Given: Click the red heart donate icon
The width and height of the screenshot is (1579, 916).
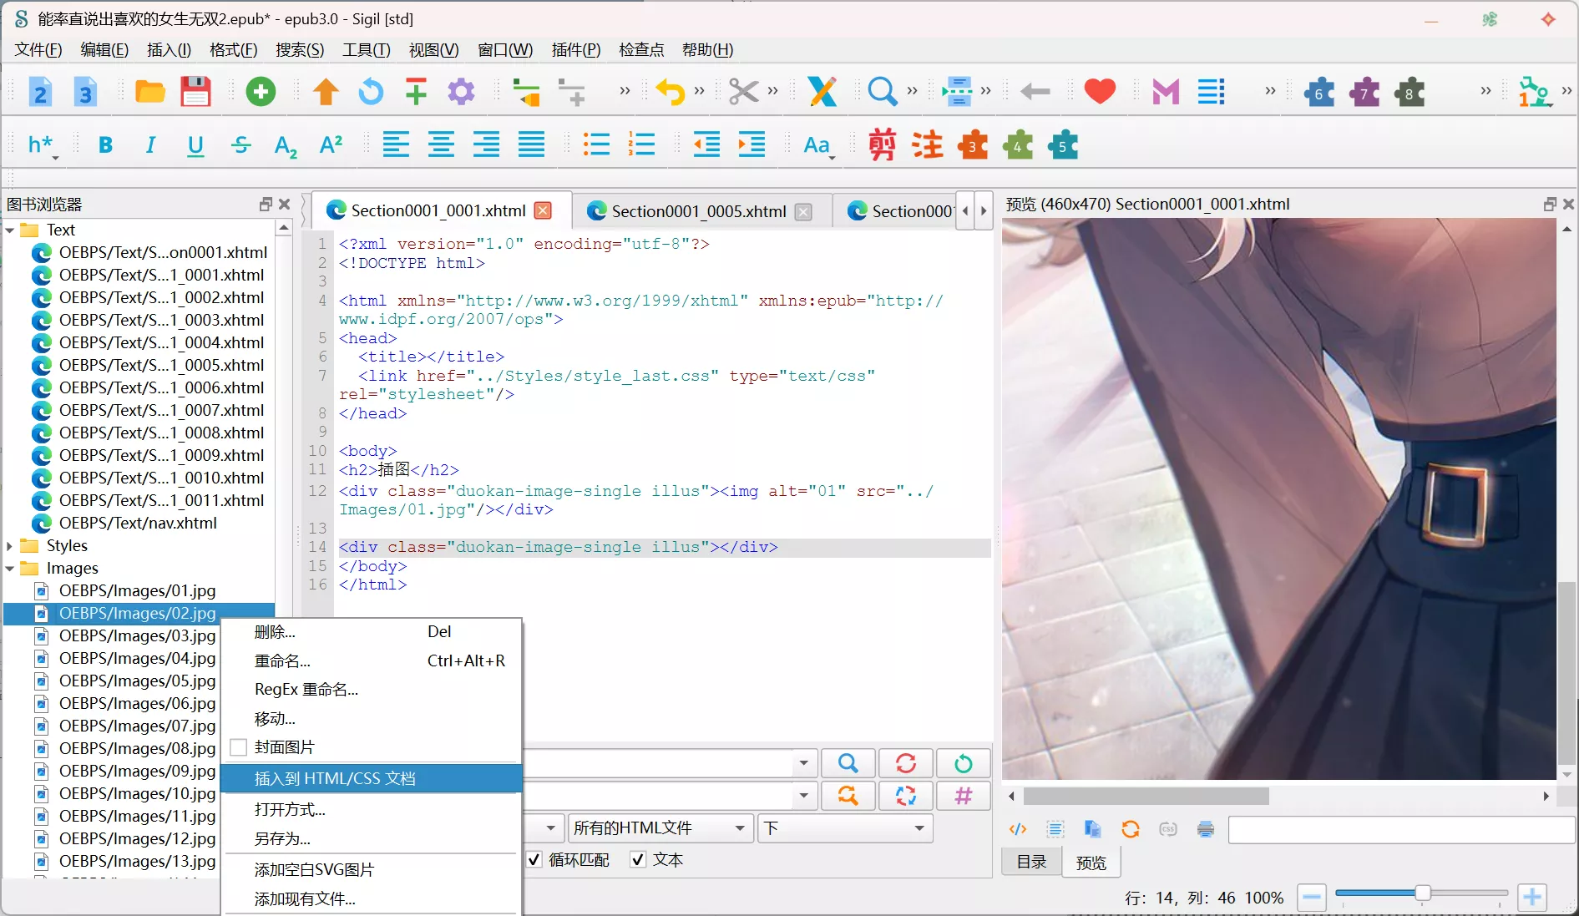Looking at the screenshot, I should [1100, 92].
